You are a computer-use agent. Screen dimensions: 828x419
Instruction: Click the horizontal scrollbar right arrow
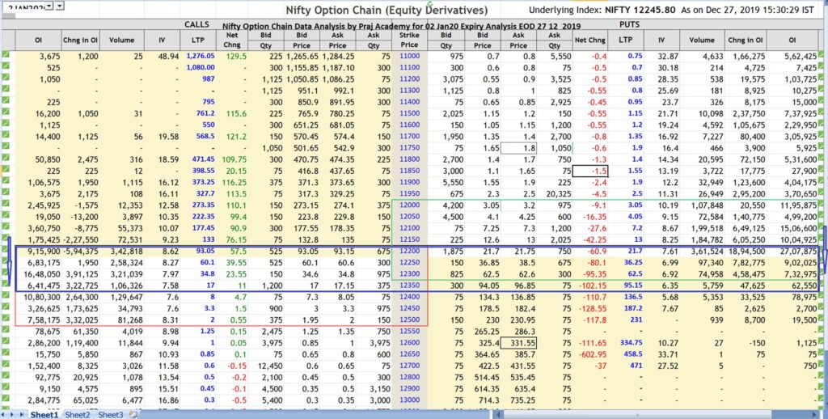(814, 414)
